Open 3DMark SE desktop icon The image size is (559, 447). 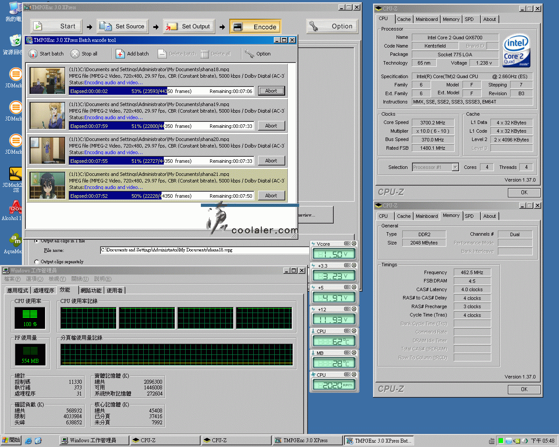pos(13,180)
